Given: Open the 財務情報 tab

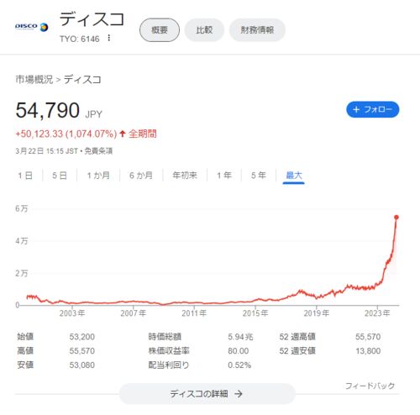Looking at the screenshot, I should 257,30.
